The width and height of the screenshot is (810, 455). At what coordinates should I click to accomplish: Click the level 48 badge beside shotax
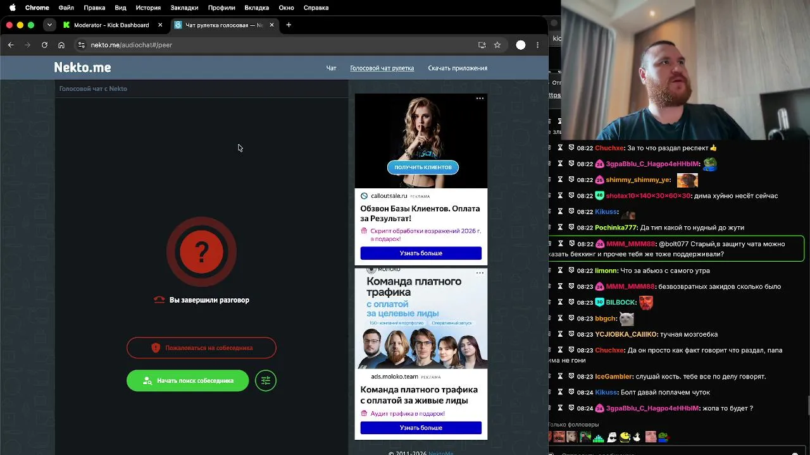600,196
